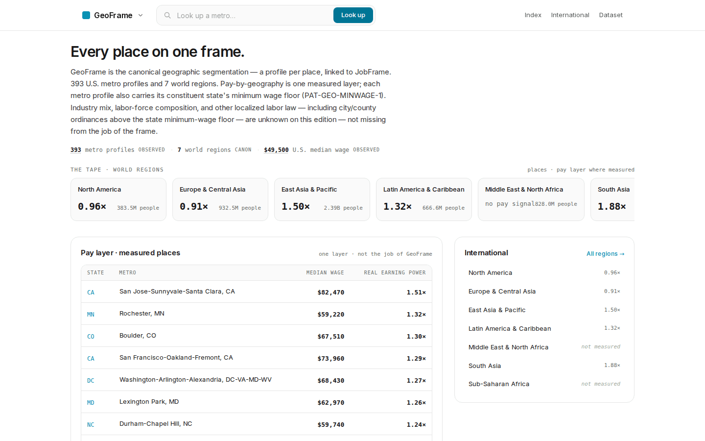Click the search magnifier icon

tap(167, 15)
